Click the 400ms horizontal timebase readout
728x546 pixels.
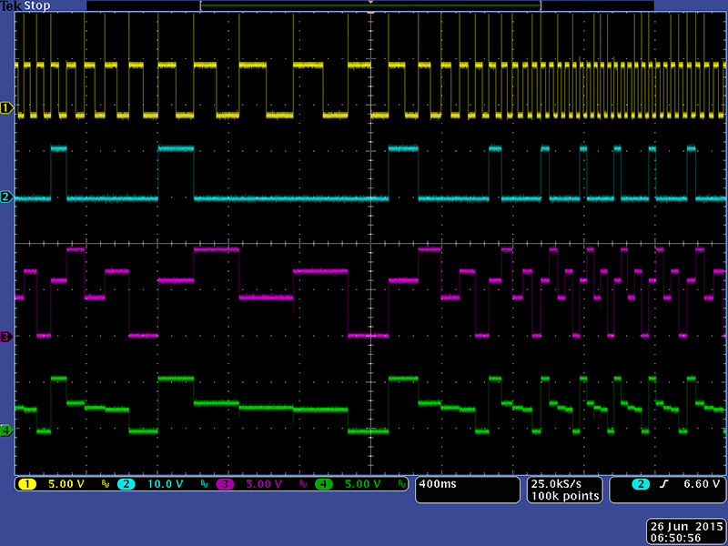438,484
